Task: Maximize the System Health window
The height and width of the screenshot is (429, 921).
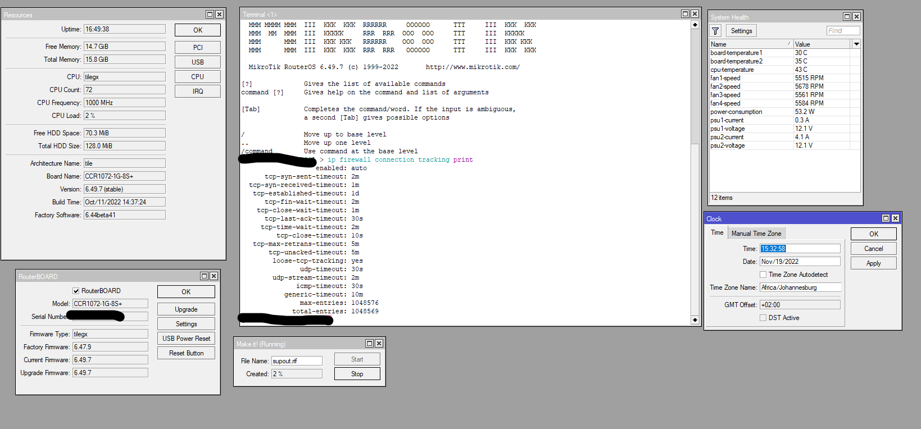Action: pos(847,17)
